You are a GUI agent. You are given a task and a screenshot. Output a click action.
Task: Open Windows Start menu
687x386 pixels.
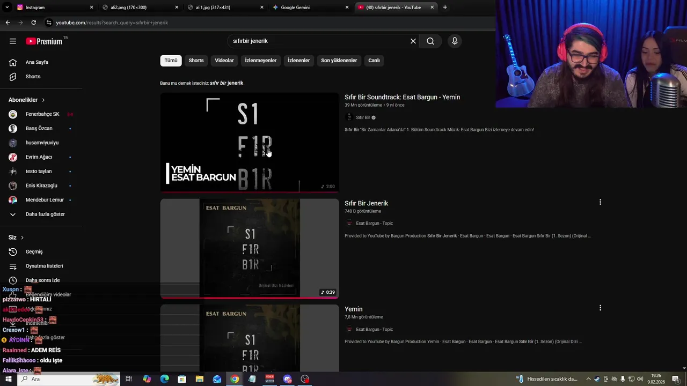click(8, 379)
